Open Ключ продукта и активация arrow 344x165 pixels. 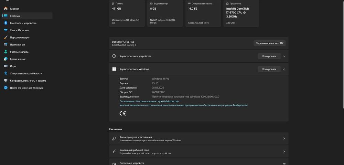pos(284,138)
